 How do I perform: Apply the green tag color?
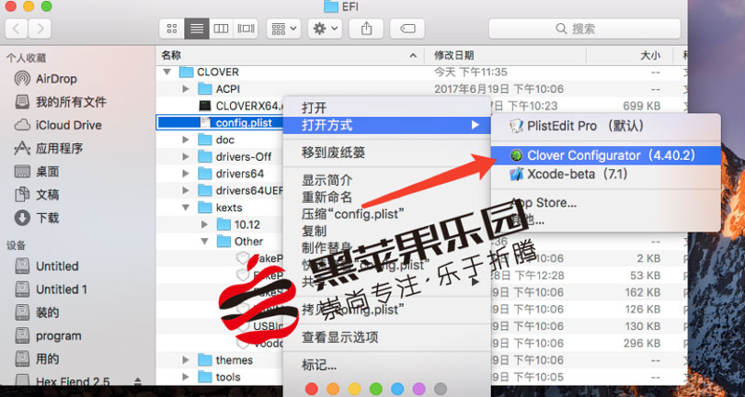pyautogui.click(x=376, y=389)
